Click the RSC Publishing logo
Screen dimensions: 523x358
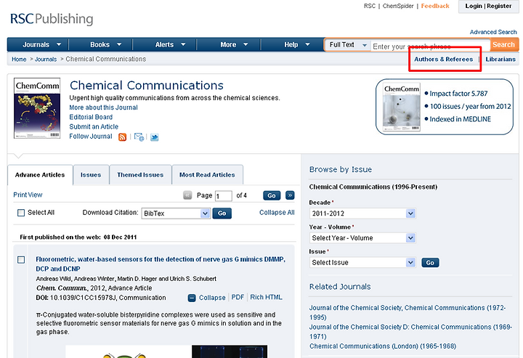(x=52, y=19)
